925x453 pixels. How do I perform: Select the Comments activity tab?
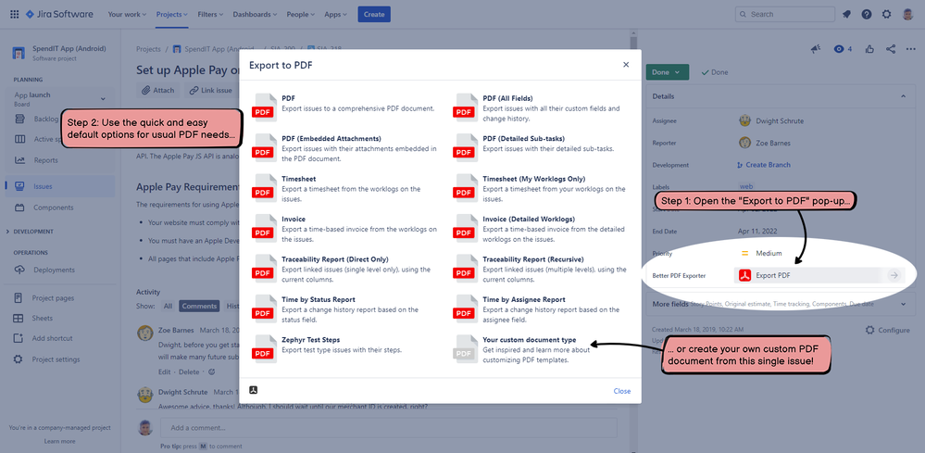pyautogui.click(x=199, y=306)
